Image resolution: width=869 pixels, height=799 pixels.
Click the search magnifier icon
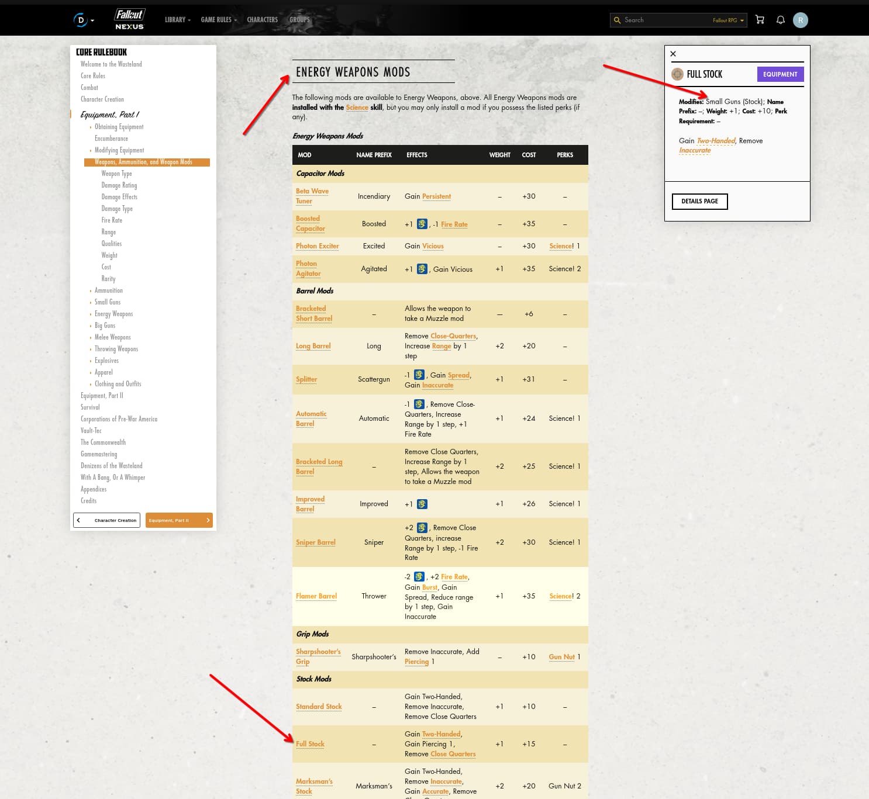point(617,20)
